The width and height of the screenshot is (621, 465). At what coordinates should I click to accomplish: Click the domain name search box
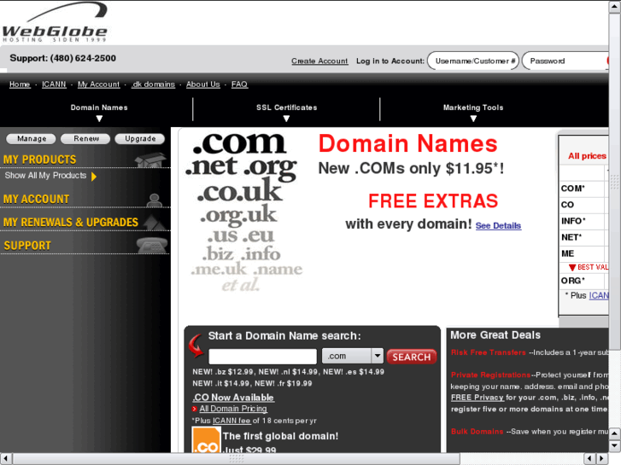pos(262,356)
